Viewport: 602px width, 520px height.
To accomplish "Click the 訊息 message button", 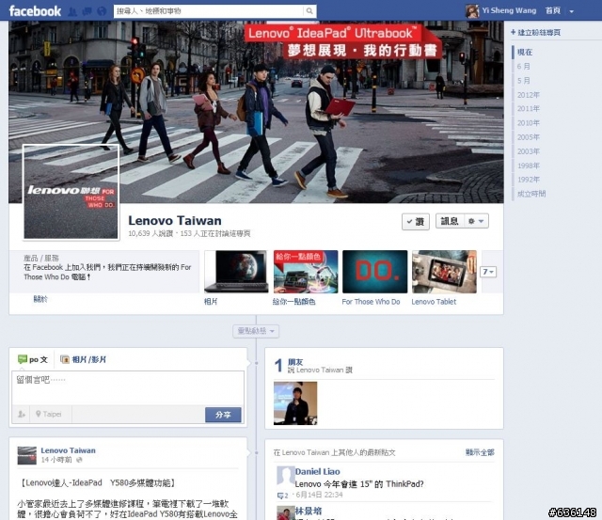I will (x=450, y=221).
